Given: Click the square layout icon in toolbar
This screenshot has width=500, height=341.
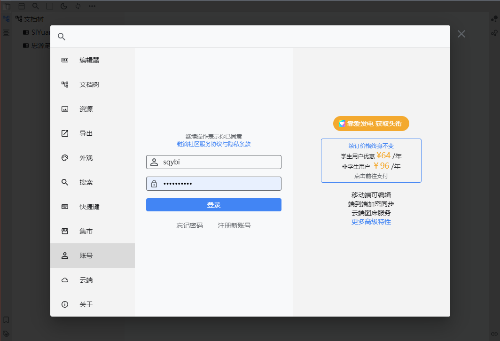Looking at the screenshot, I should (x=50, y=6).
